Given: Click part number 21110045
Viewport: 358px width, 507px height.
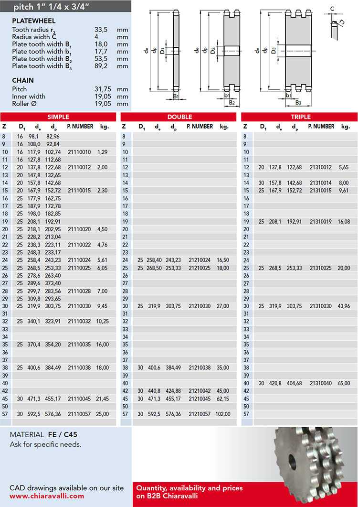Looking at the screenshot, I should pyautogui.click(x=79, y=399).
